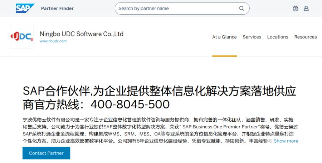
Task: Click the paragraph beginning 宁波优德云软件有限公司
Action: tap(160, 130)
